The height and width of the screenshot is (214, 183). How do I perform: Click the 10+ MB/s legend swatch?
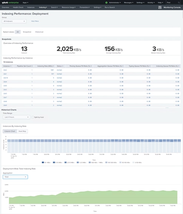43,163
